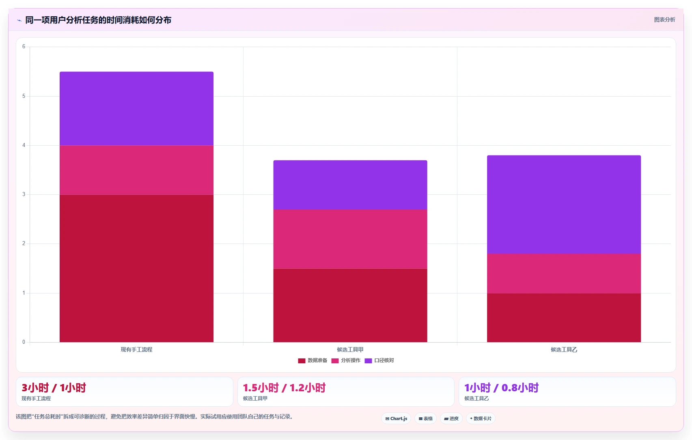Click the 候选工具乙 caption in the third stat card
This screenshot has height=440, width=692.
click(x=476, y=399)
